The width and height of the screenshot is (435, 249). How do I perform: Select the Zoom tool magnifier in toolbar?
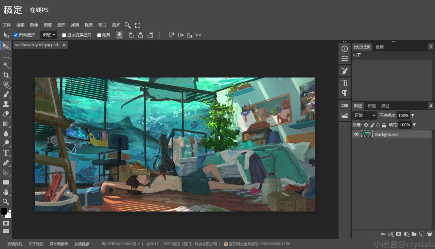[6, 202]
